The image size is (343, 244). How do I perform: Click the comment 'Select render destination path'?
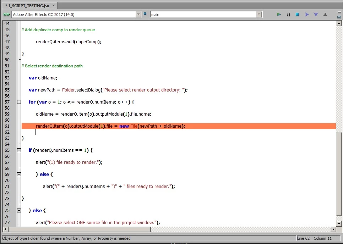[x=52, y=66]
